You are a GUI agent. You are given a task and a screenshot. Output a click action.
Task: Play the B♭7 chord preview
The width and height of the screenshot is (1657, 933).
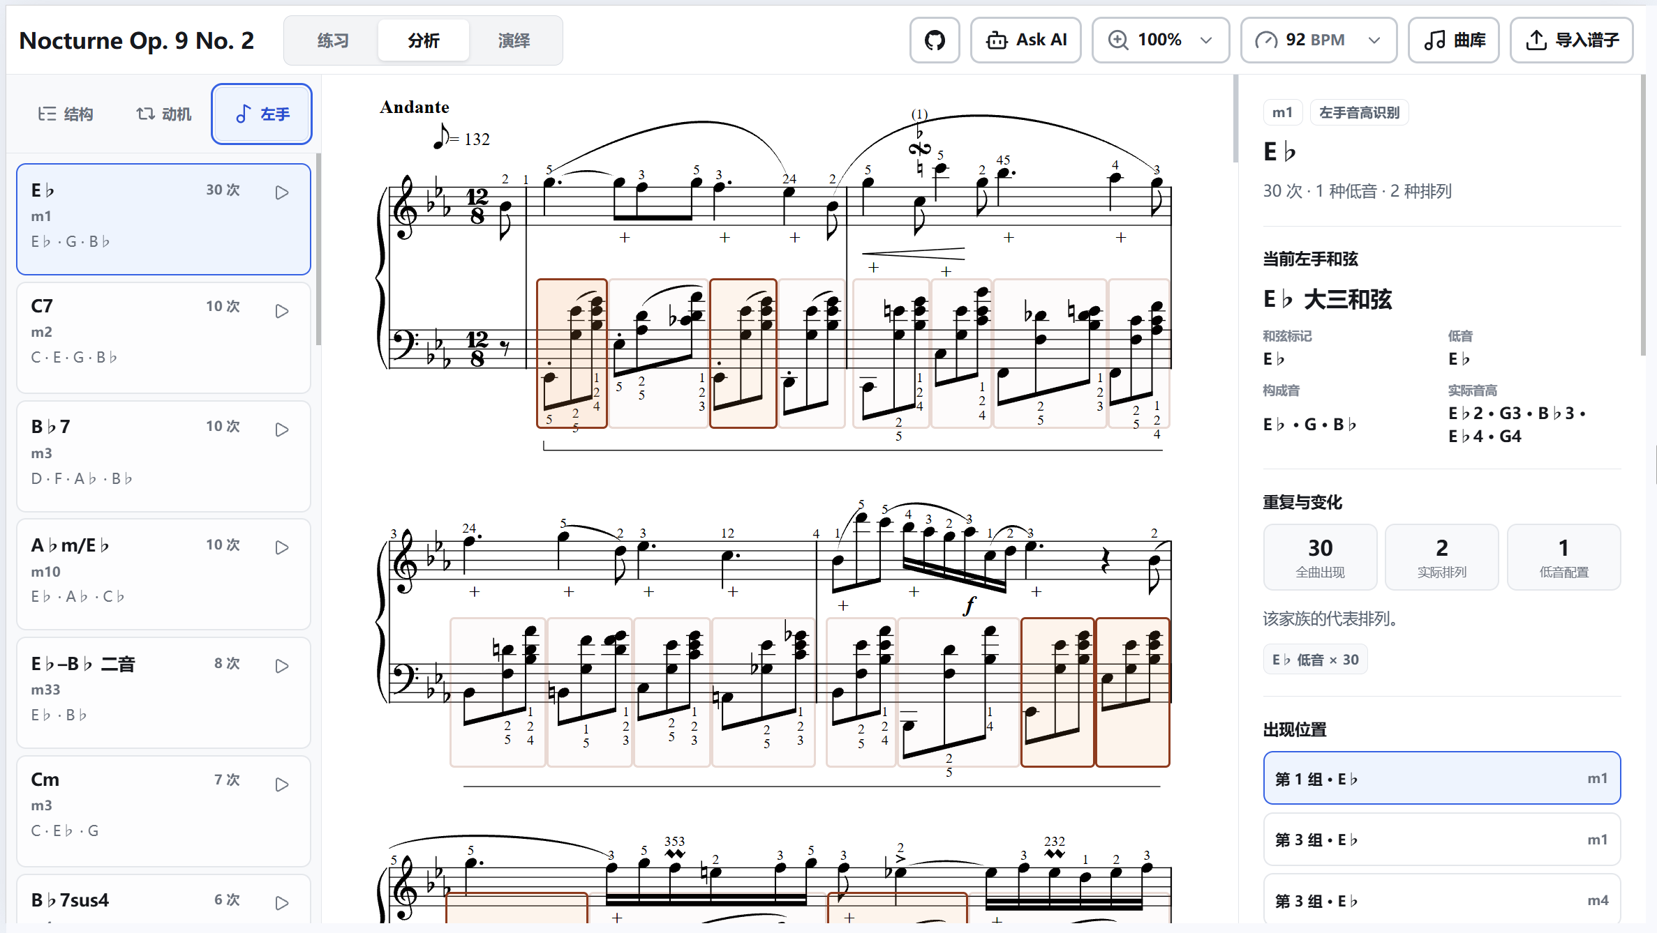[282, 430]
